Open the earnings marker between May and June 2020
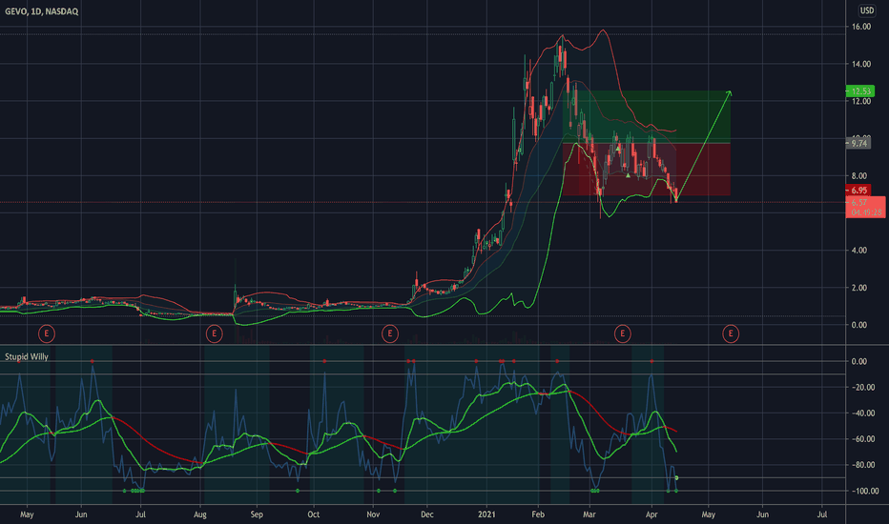The width and height of the screenshot is (889, 524). [47, 333]
